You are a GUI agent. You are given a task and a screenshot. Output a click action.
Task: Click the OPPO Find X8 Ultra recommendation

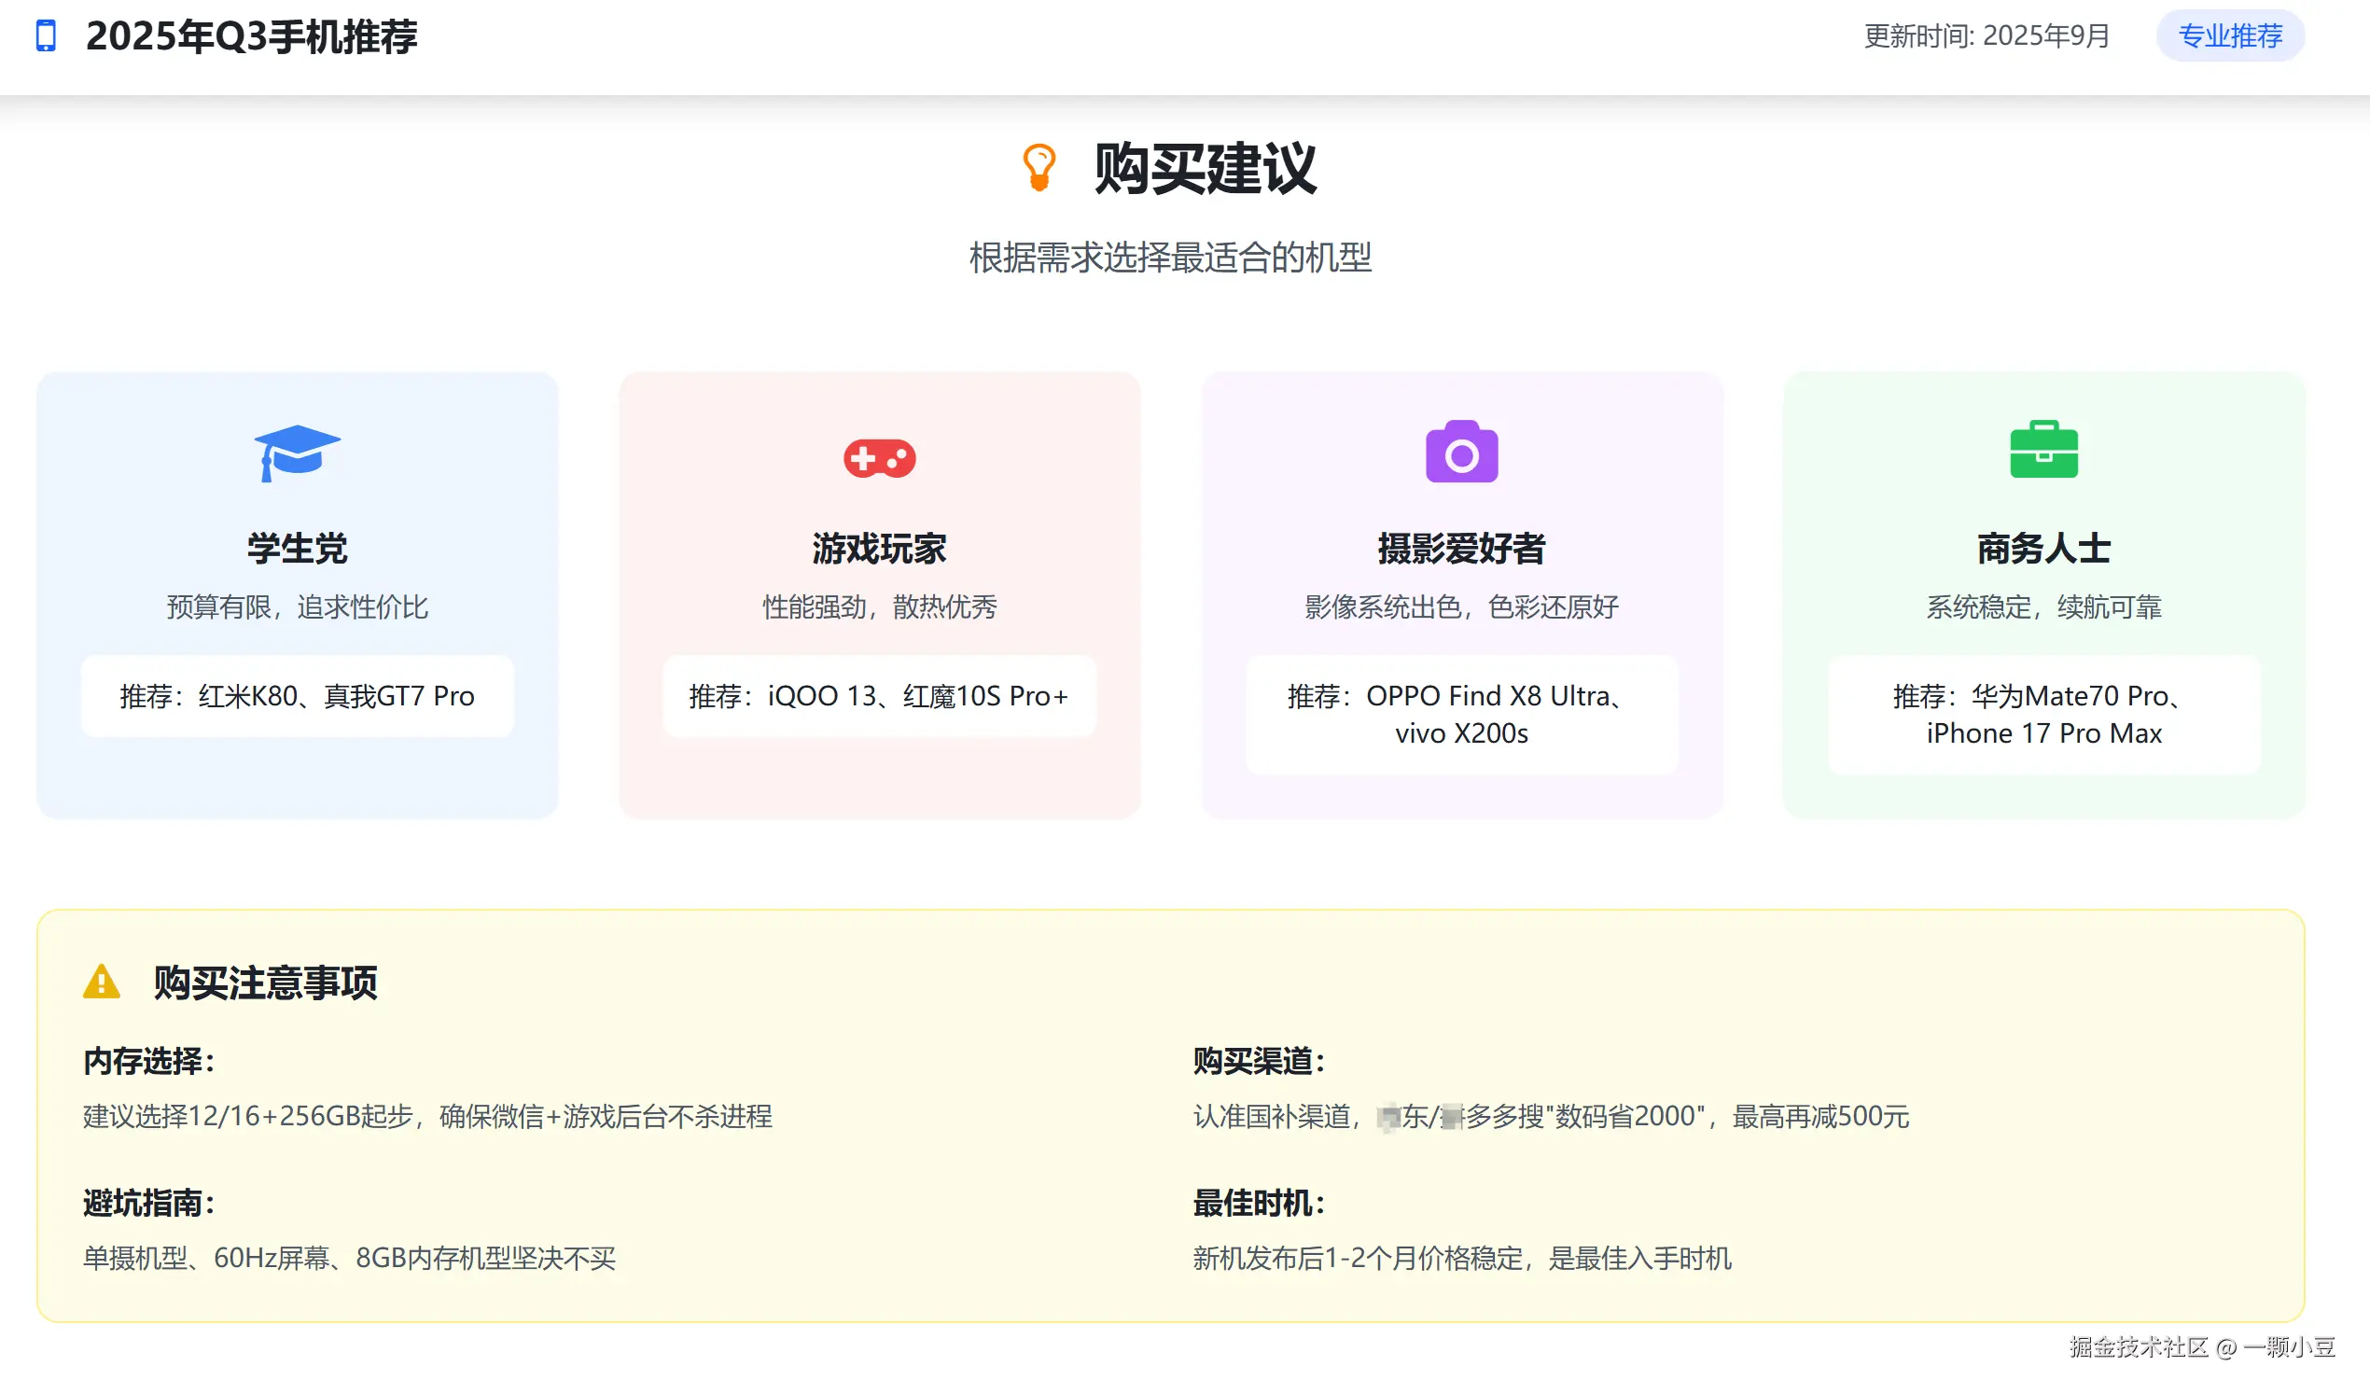tap(1461, 714)
